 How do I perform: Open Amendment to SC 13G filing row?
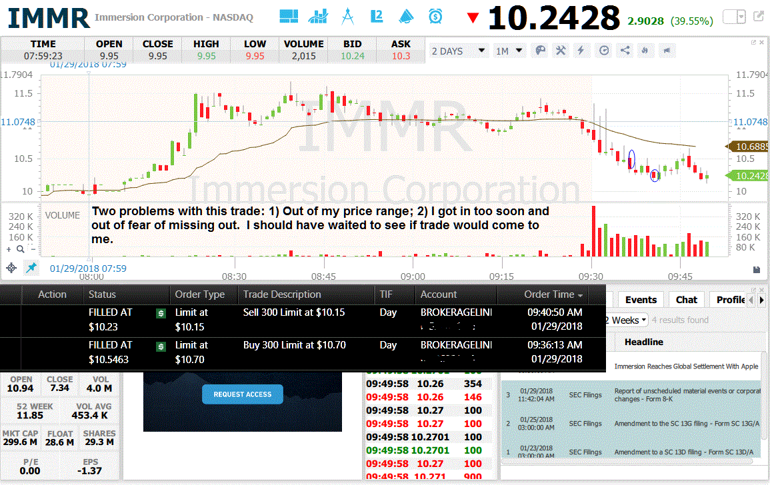click(x=631, y=423)
